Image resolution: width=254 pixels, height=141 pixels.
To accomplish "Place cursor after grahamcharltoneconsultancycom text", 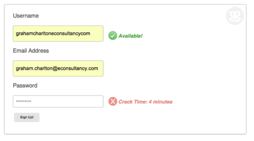I will pyautogui.click(x=90, y=34).
